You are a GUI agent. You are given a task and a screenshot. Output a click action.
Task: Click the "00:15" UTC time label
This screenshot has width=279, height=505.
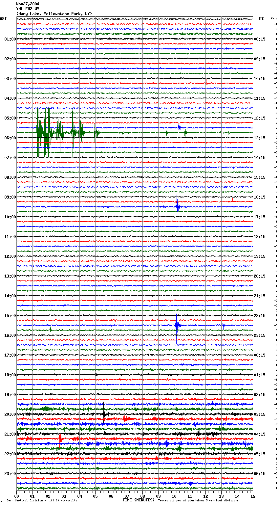260,355
